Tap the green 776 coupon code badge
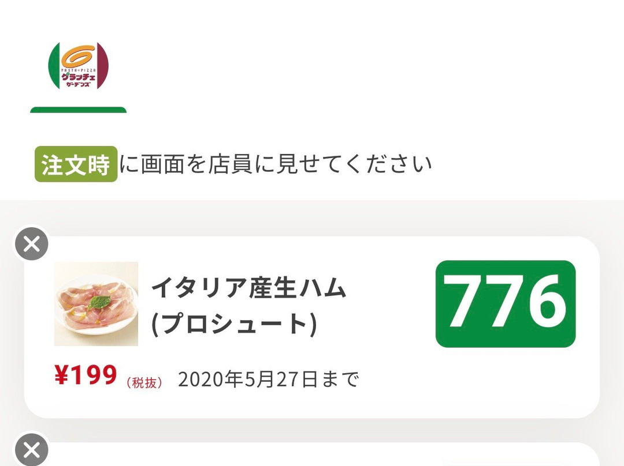624x466 pixels. [506, 304]
